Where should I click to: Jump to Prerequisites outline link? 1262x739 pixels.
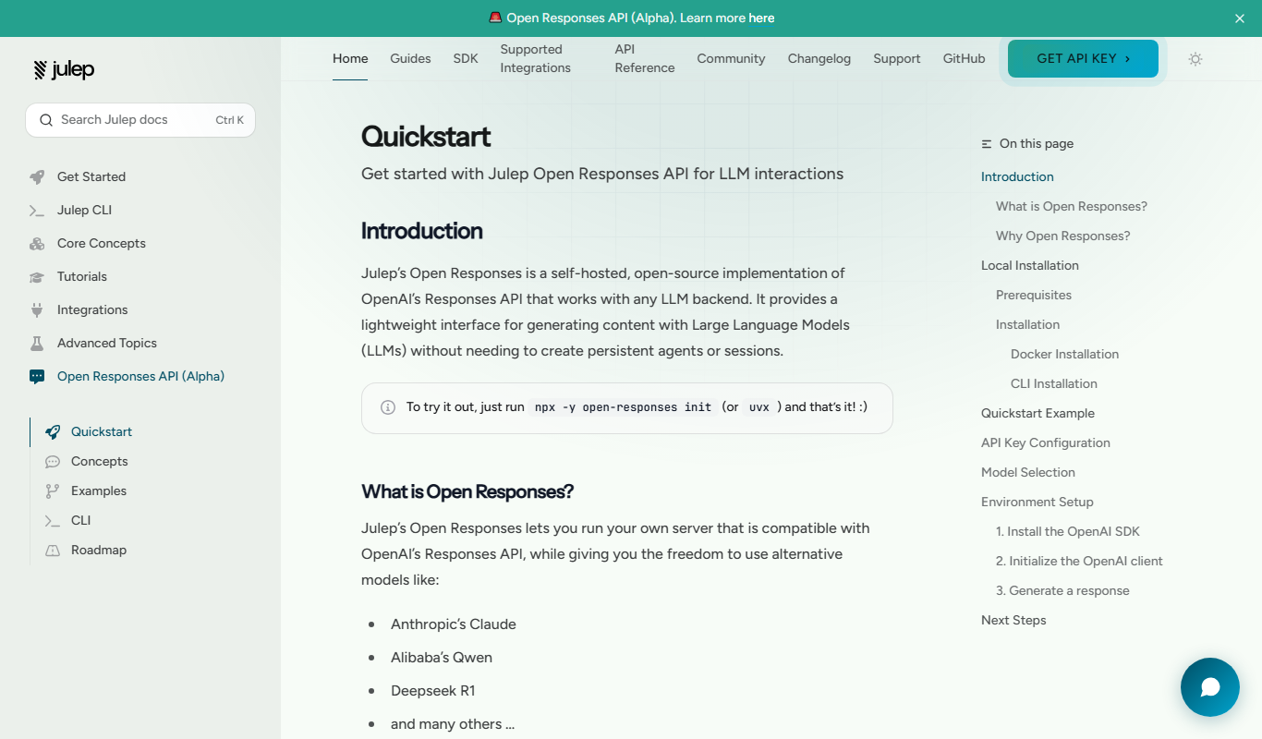tap(1034, 295)
